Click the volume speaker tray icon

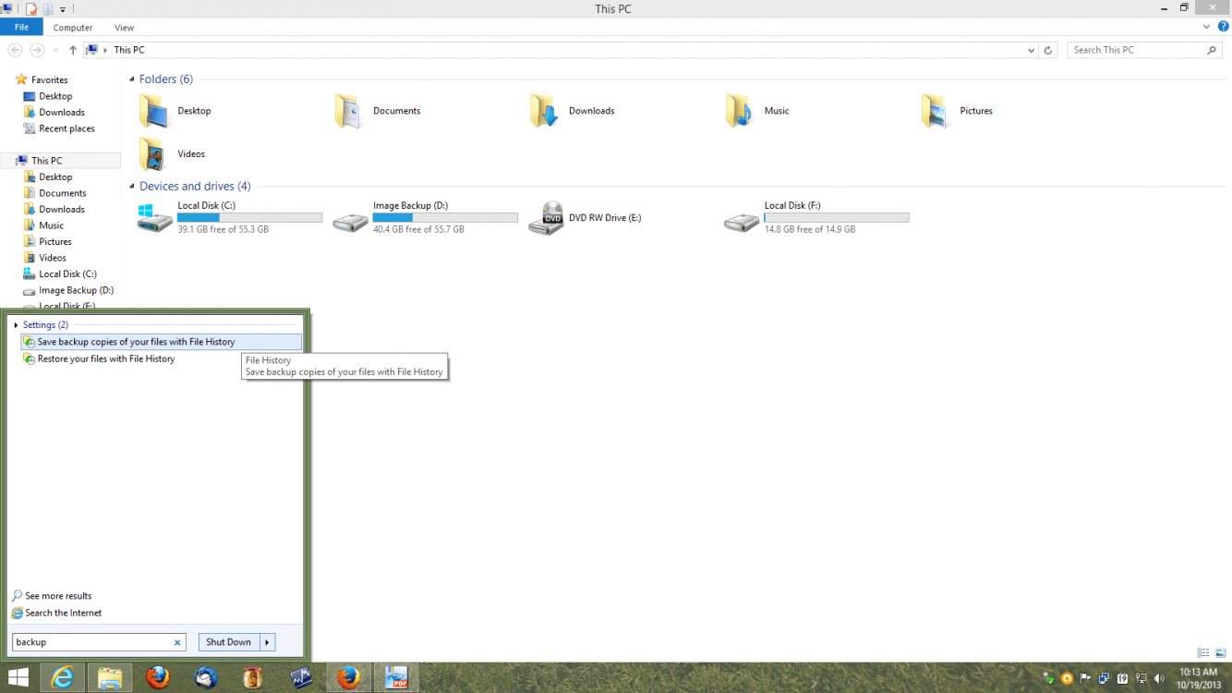pos(1159,677)
